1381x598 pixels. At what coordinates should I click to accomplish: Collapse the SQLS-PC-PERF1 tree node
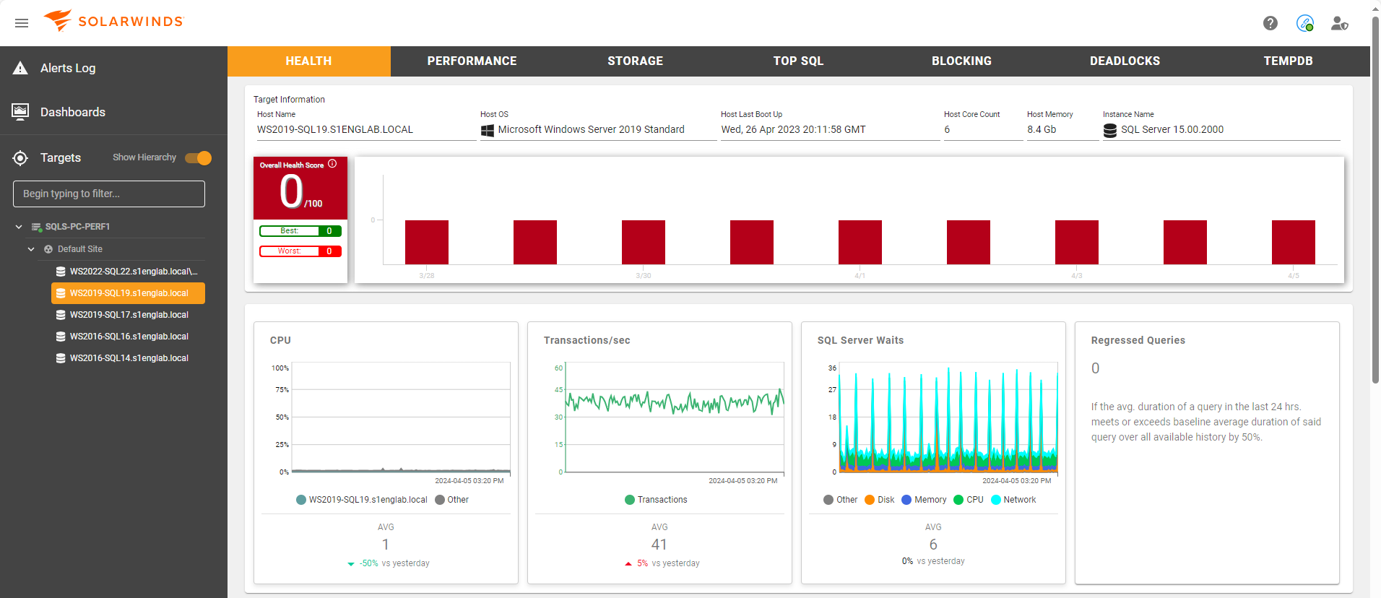[19, 227]
